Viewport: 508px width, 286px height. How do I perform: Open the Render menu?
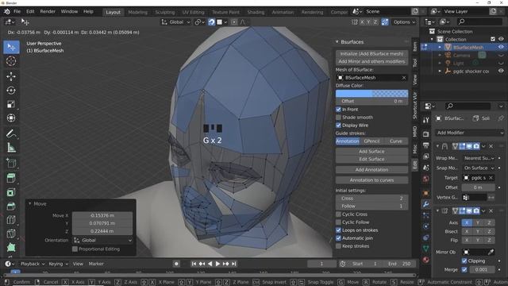click(x=48, y=12)
